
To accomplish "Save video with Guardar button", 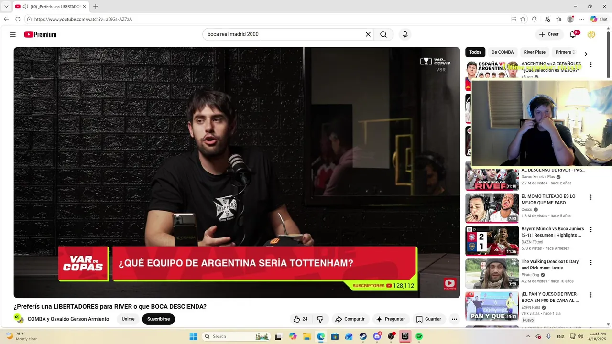I will (429, 319).
